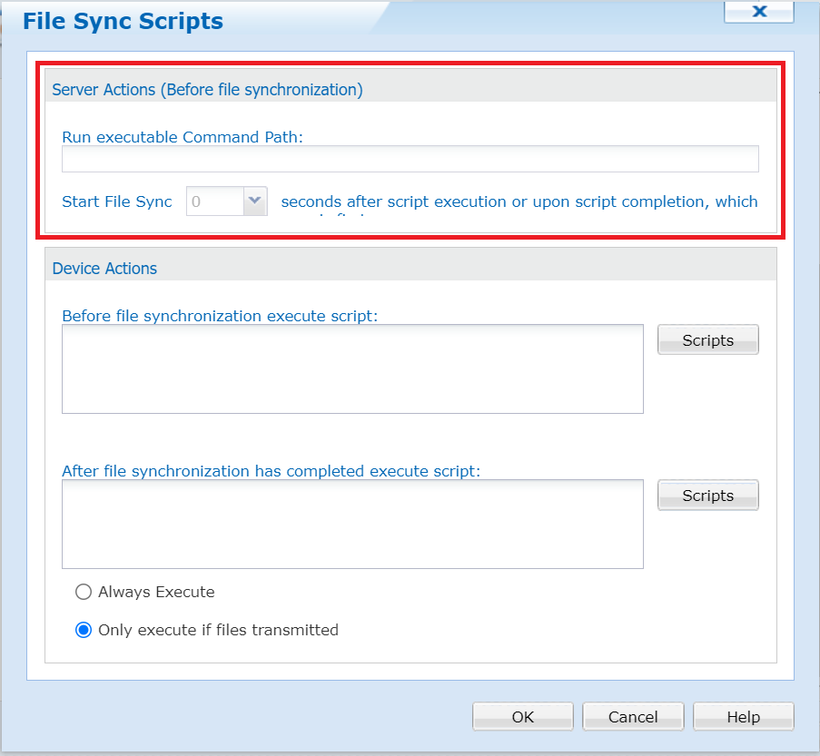Click the Scripts button beside before-sync script box
The width and height of the screenshot is (820, 756).
[x=707, y=339]
